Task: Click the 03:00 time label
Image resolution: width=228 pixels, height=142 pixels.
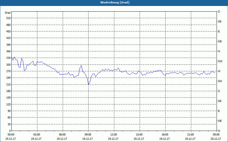Action: click(x=37, y=135)
